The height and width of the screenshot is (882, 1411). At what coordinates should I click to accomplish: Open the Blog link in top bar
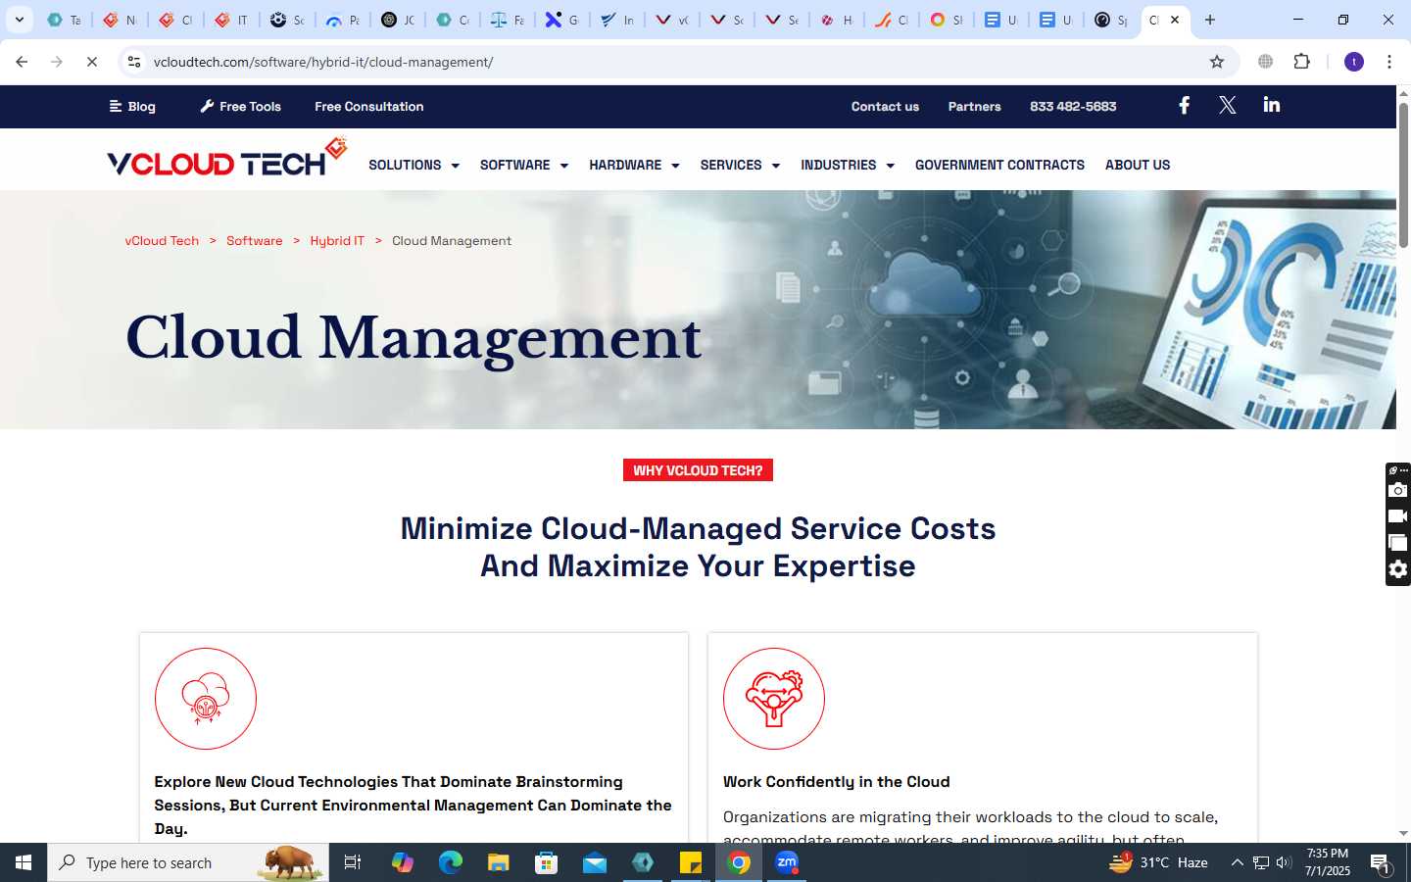pyautogui.click(x=132, y=106)
